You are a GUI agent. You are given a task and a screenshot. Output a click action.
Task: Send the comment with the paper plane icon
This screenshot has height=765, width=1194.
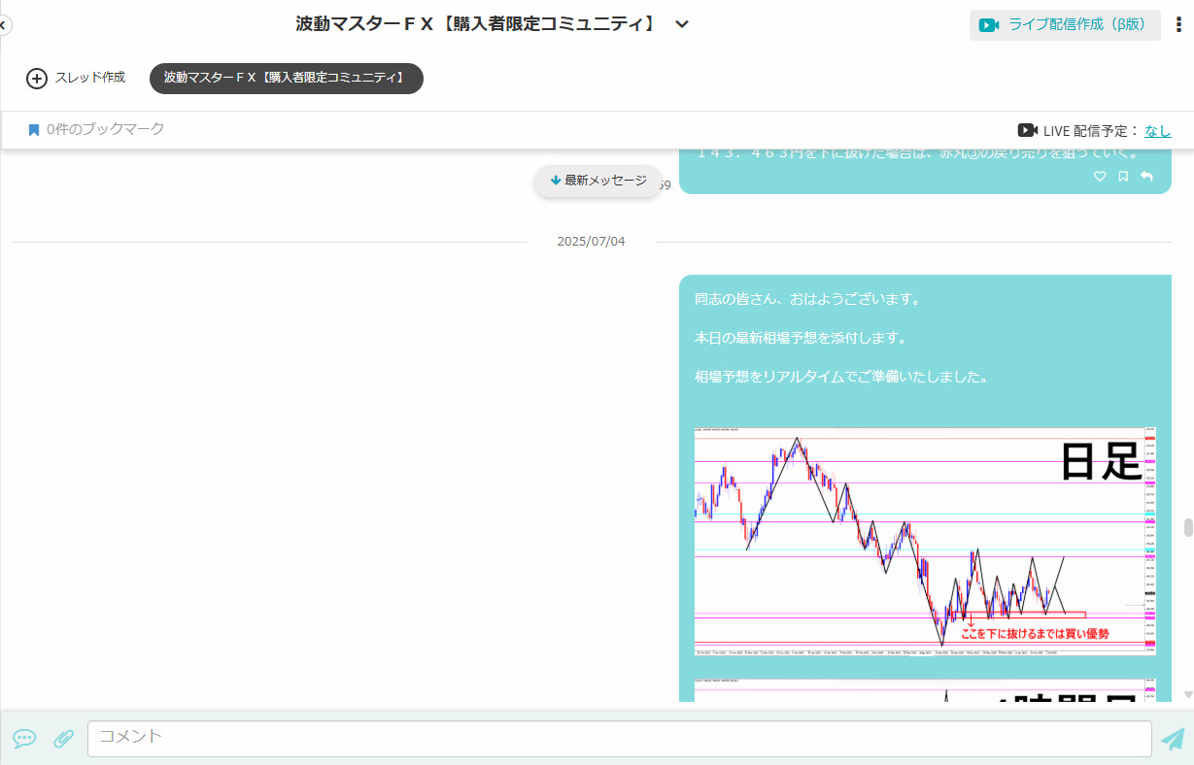(x=1173, y=739)
